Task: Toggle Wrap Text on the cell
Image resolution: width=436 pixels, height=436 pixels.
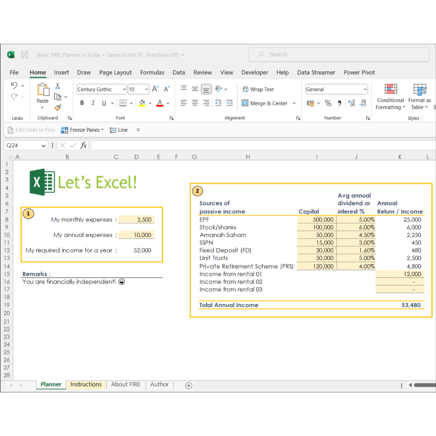Action: click(258, 89)
